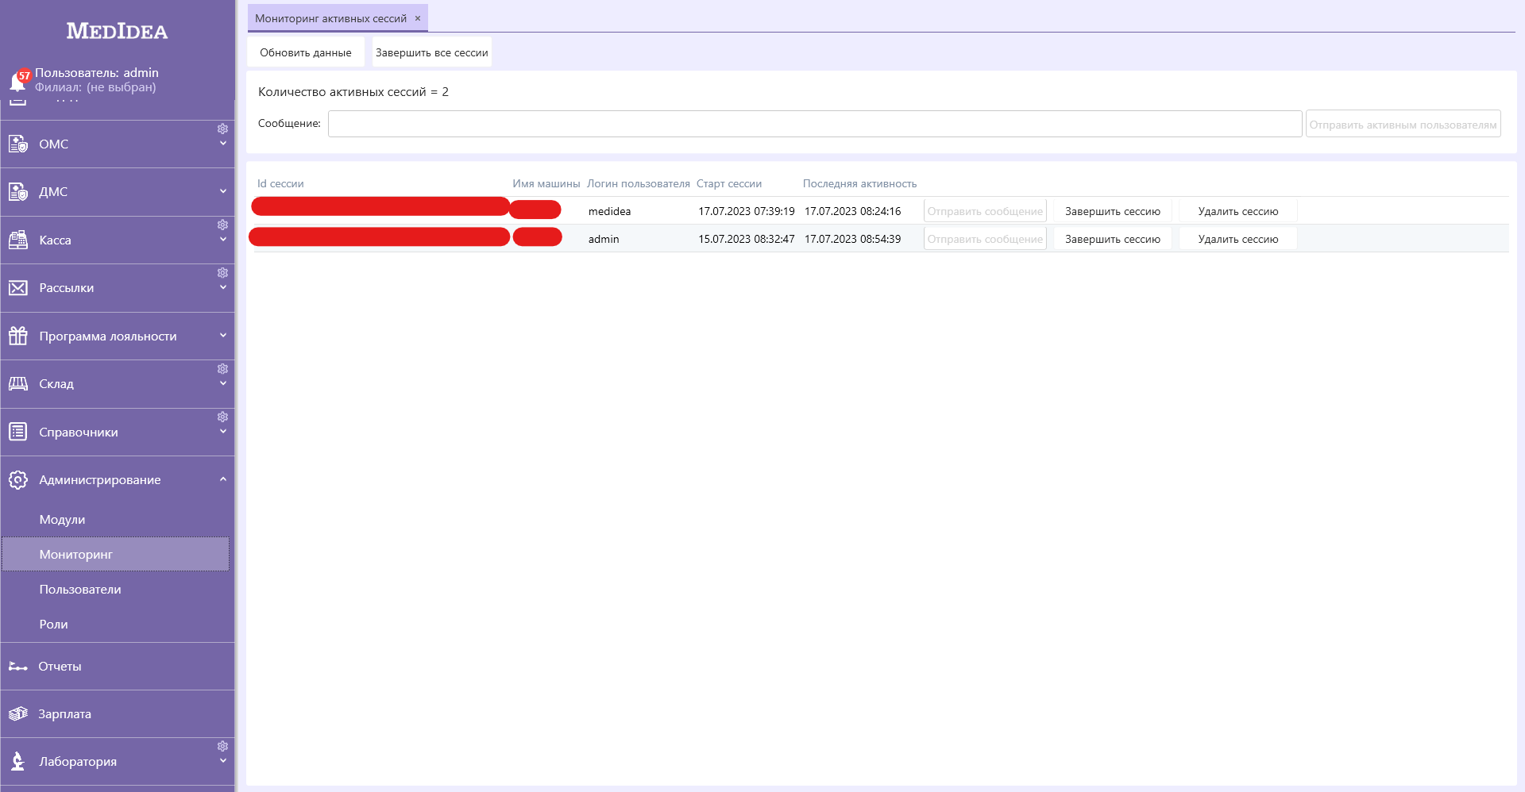Click Количество активных сессий = 2 text
The height and width of the screenshot is (792, 1525).
[353, 92]
